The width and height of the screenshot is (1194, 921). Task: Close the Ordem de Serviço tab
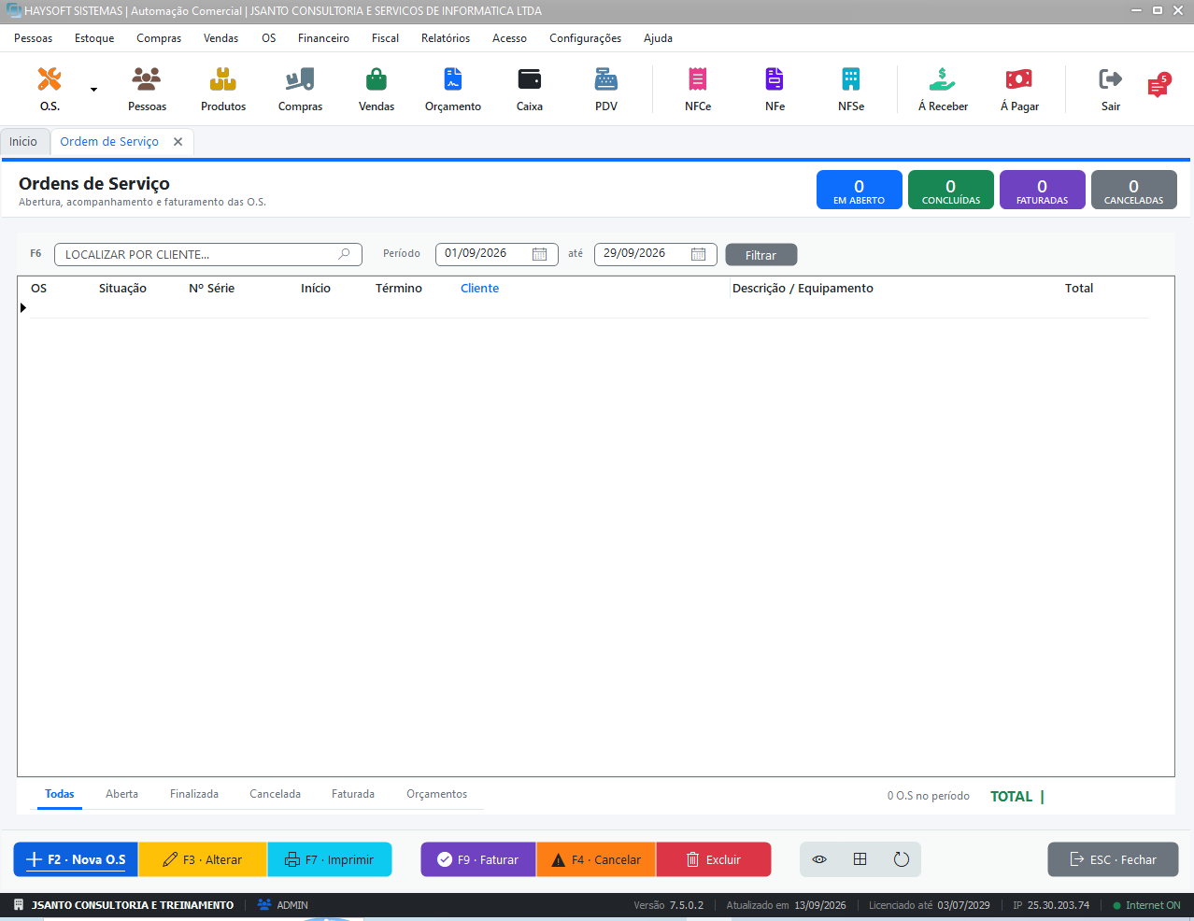(178, 142)
